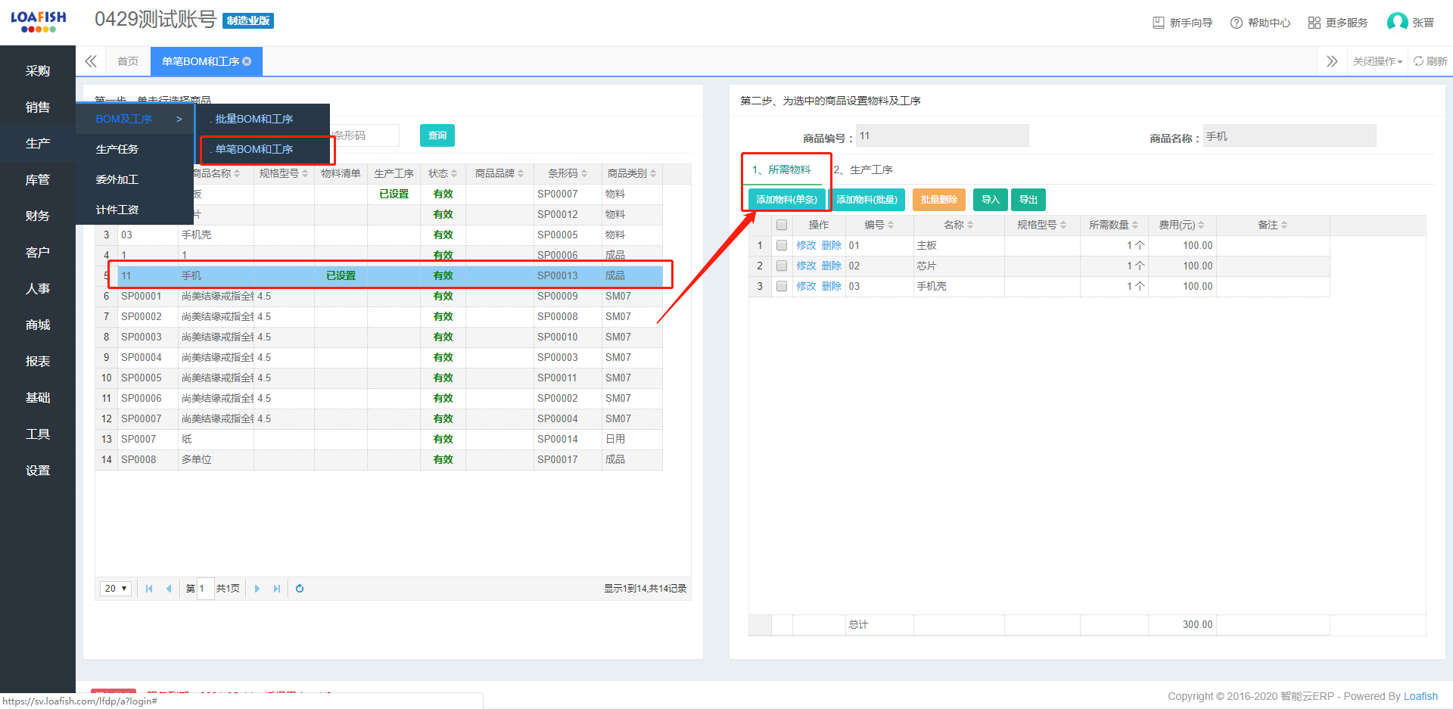1453x709 pixels.
Task: Reload the product list with pager refresh
Action: tap(300, 589)
